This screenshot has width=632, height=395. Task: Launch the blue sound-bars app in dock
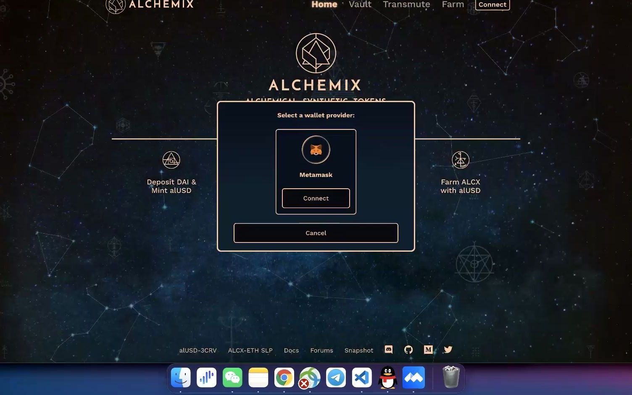[x=206, y=377]
